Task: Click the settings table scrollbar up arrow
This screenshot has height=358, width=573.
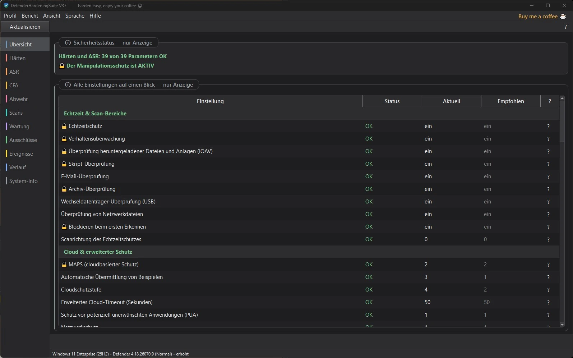Action: tap(562, 98)
